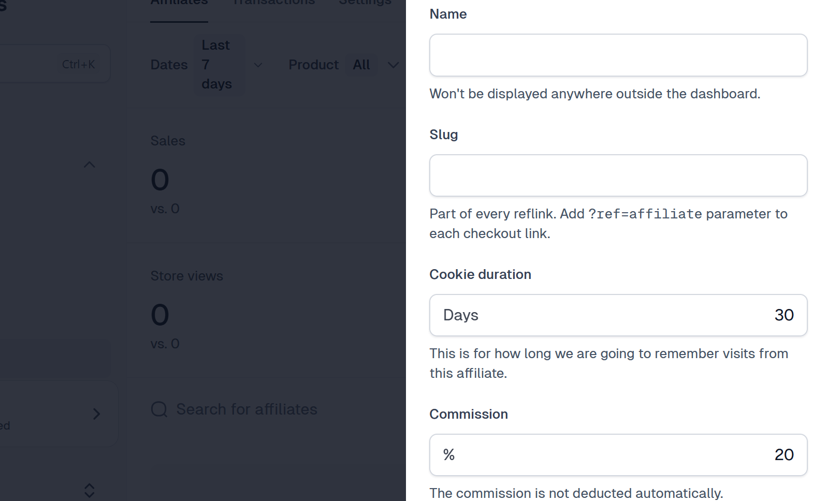Viewport: 828px width, 501px height.
Task: Click the 'Slug' field label
Action: pyautogui.click(x=444, y=135)
